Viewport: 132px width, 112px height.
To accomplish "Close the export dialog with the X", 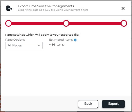I will pos(123,8).
